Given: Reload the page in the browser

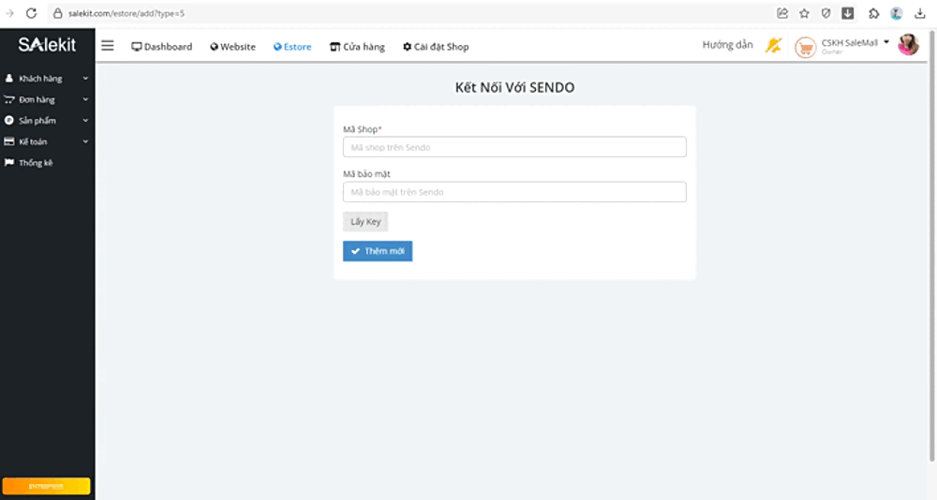Looking at the screenshot, I should pyautogui.click(x=31, y=13).
